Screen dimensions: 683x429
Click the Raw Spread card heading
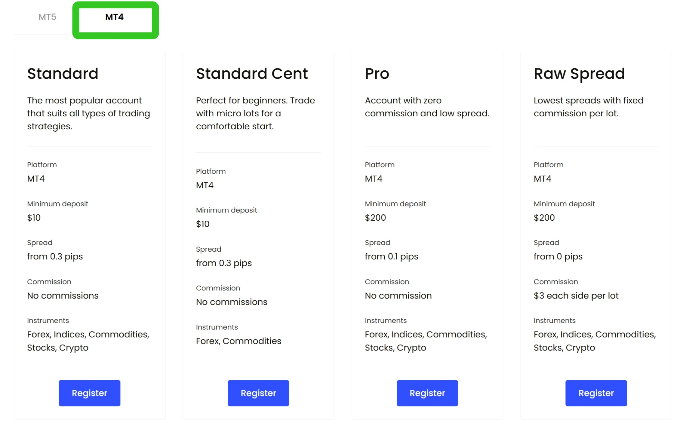(579, 74)
